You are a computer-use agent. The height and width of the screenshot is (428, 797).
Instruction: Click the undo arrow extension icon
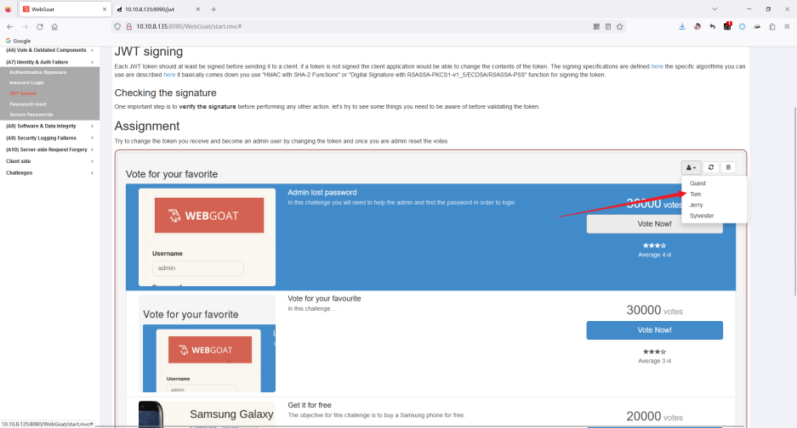point(712,26)
